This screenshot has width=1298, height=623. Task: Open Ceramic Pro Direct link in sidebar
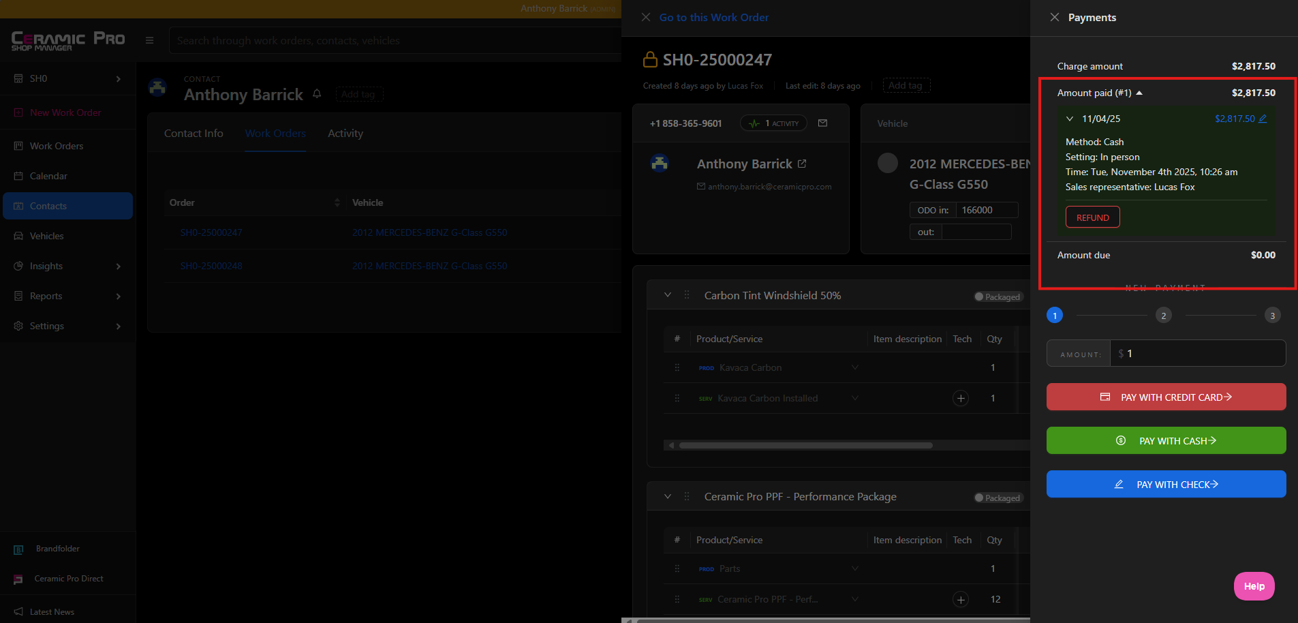68,579
